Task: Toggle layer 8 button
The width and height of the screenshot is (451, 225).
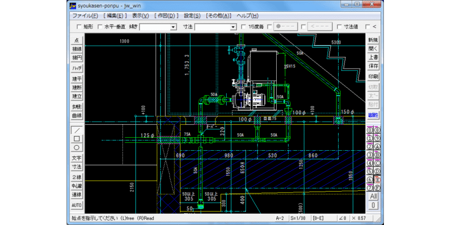Action: 377,130
